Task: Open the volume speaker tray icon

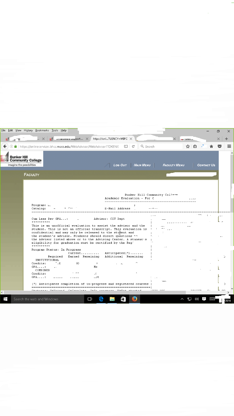Action: tap(197, 299)
